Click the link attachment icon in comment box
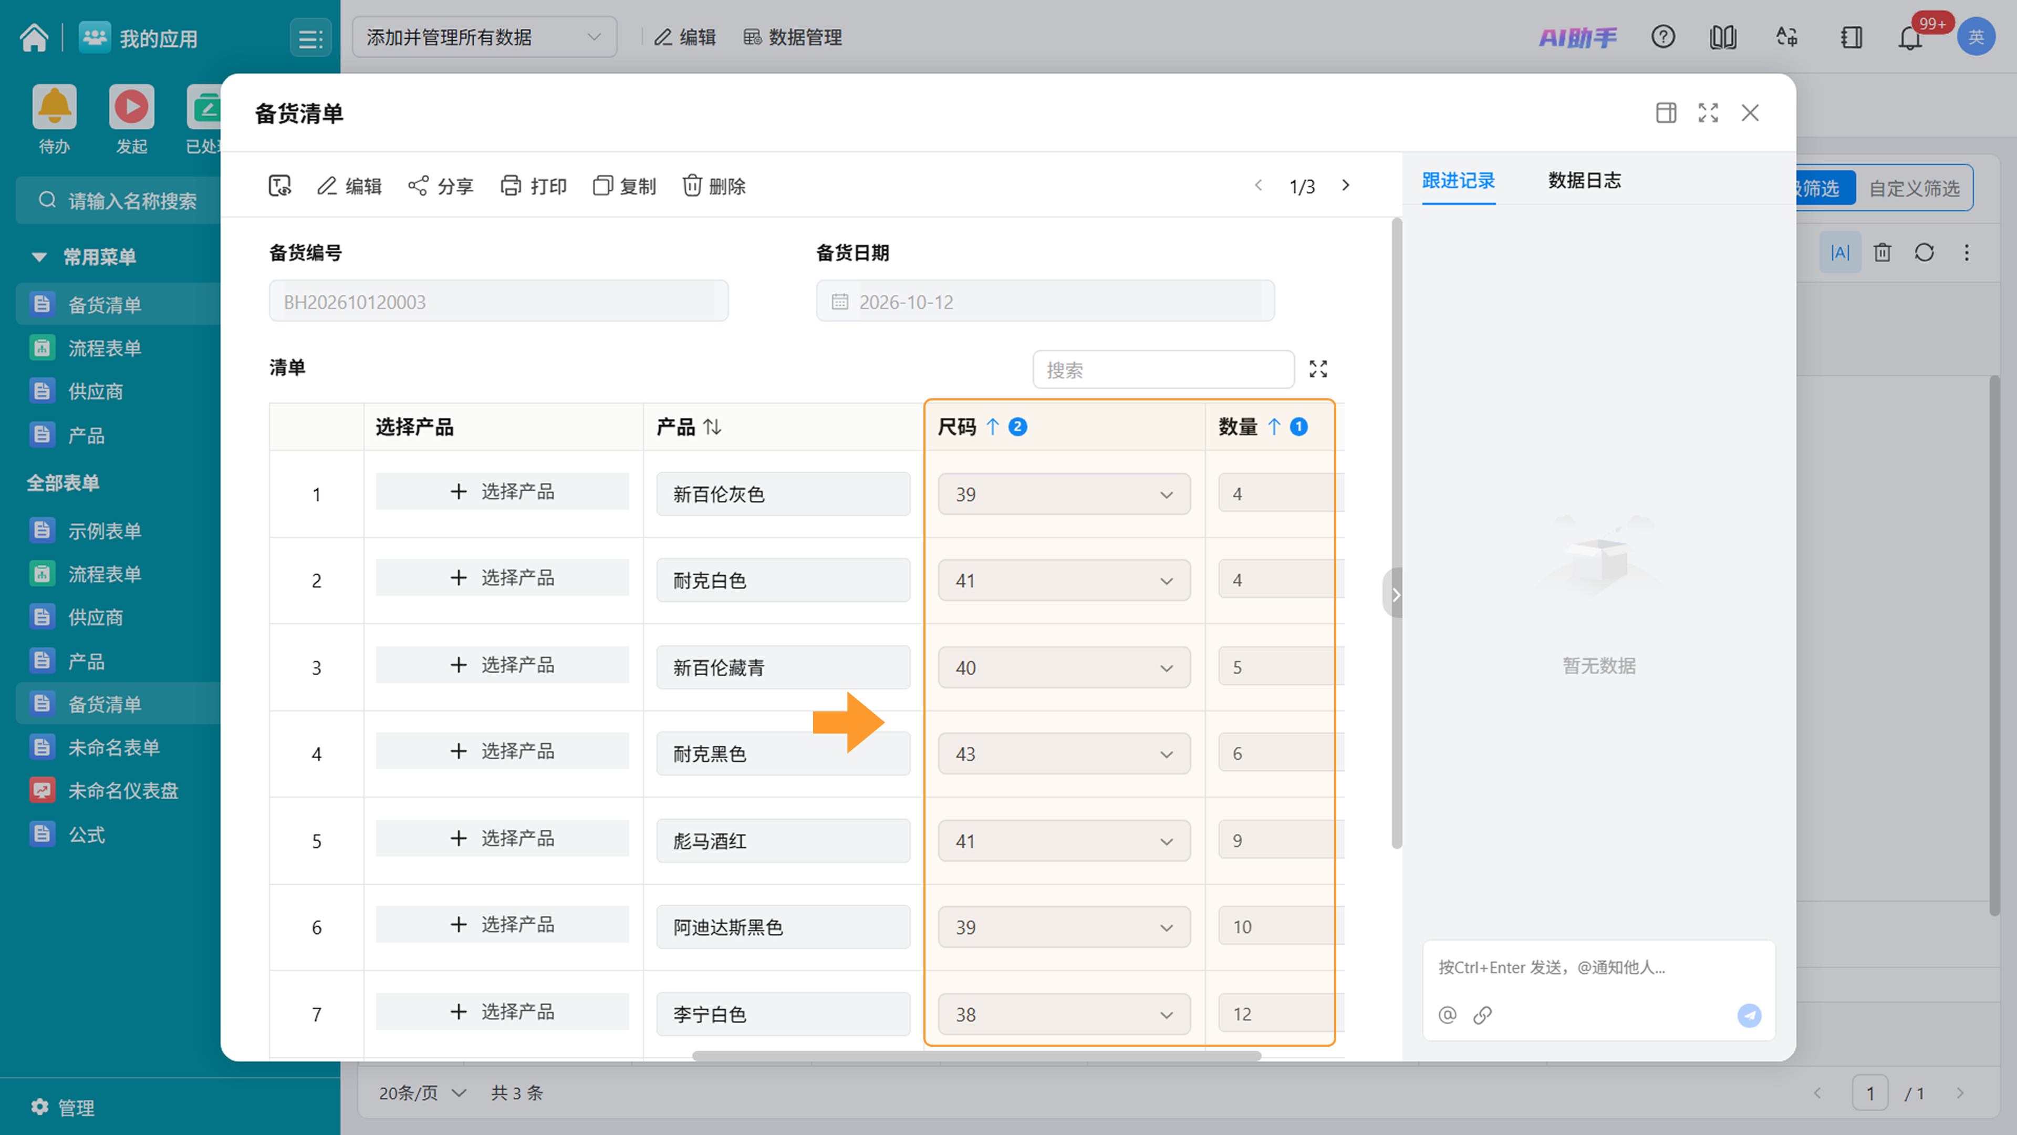 click(x=1482, y=1015)
